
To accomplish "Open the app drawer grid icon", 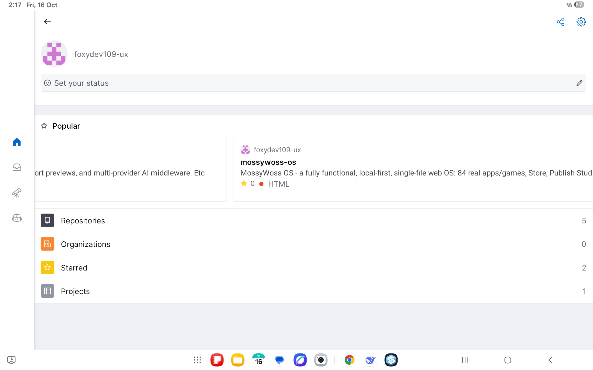I will (x=197, y=360).
